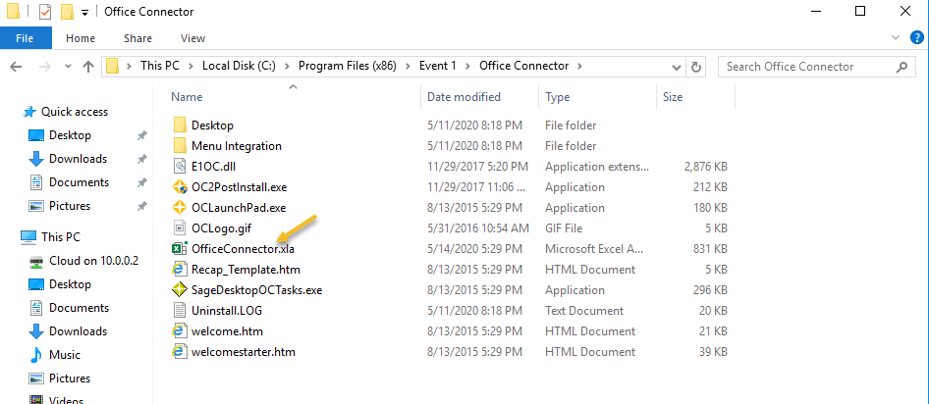Select the OC2PostInstall.exe icon

pos(180,187)
